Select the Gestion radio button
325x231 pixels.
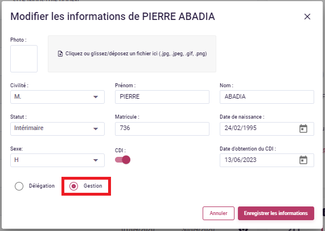(73, 186)
